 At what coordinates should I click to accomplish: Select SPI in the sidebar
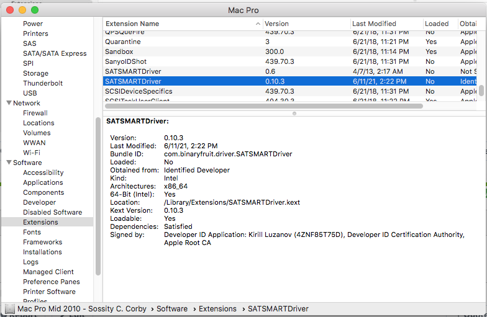[29, 63]
